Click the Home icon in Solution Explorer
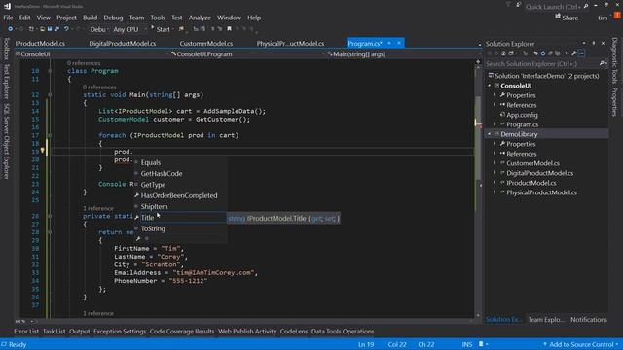Viewport: 623px width, 350px height. coord(503,53)
